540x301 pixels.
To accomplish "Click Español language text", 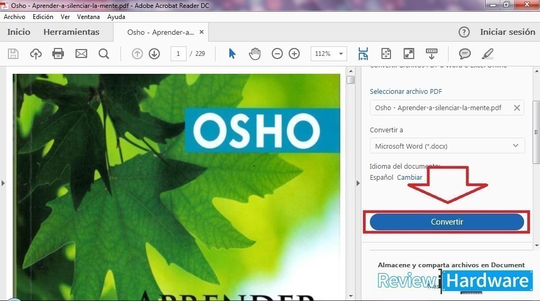I will [x=381, y=178].
